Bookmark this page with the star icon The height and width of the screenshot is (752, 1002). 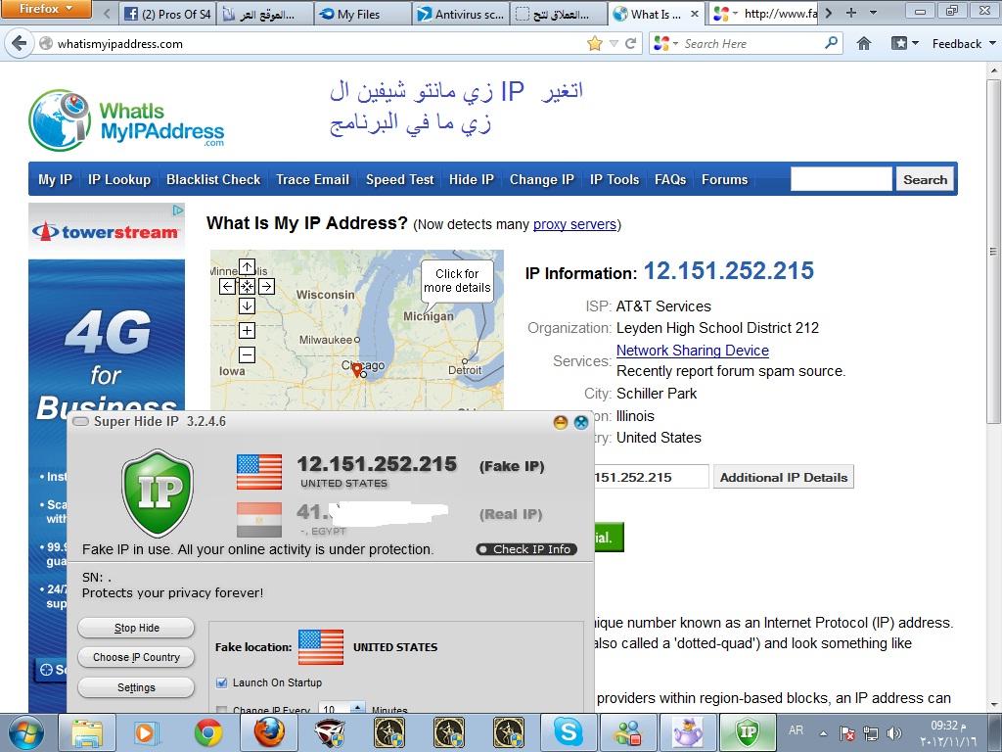[595, 43]
